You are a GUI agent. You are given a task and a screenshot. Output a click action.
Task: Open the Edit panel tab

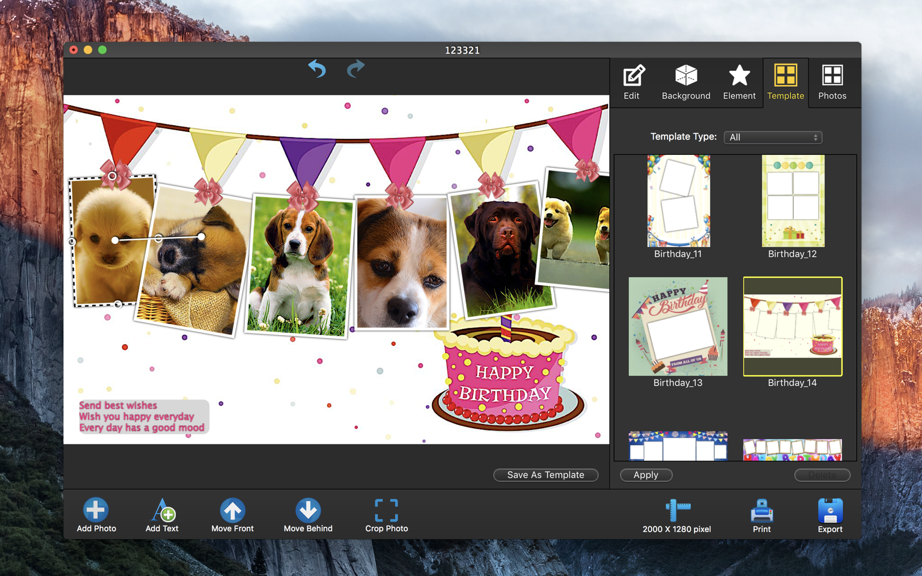pyautogui.click(x=632, y=83)
